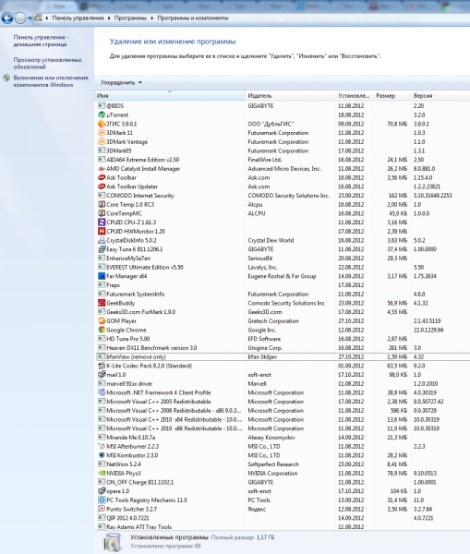Click the MSI Afterburner 2.2.3 icon
The height and width of the screenshot is (554, 470).
click(x=102, y=446)
